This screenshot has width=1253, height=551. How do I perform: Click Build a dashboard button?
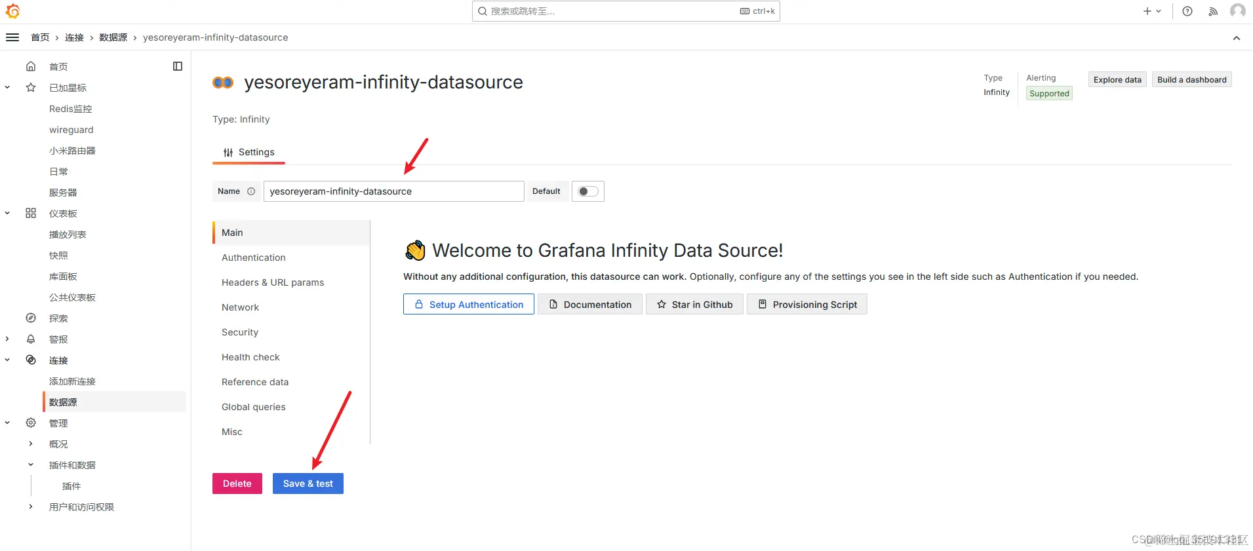click(1192, 79)
